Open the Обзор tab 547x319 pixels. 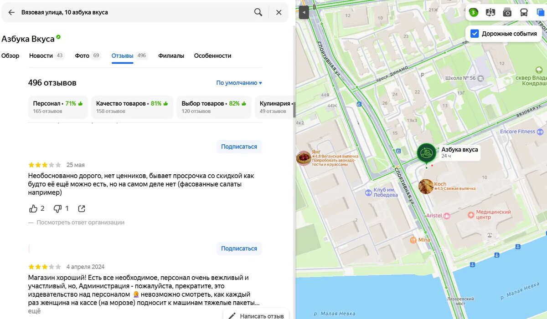click(x=10, y=56)
